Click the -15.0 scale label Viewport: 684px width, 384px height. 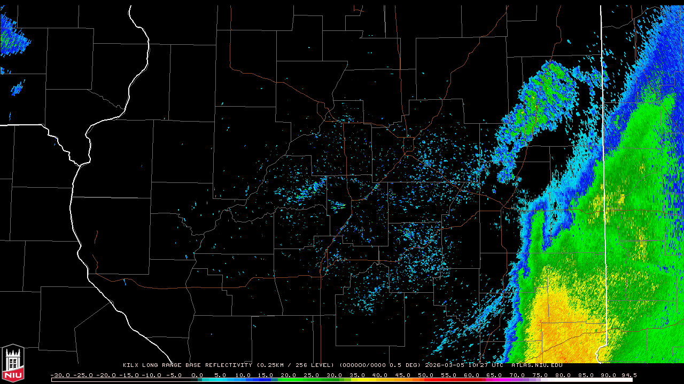(129, 375)
